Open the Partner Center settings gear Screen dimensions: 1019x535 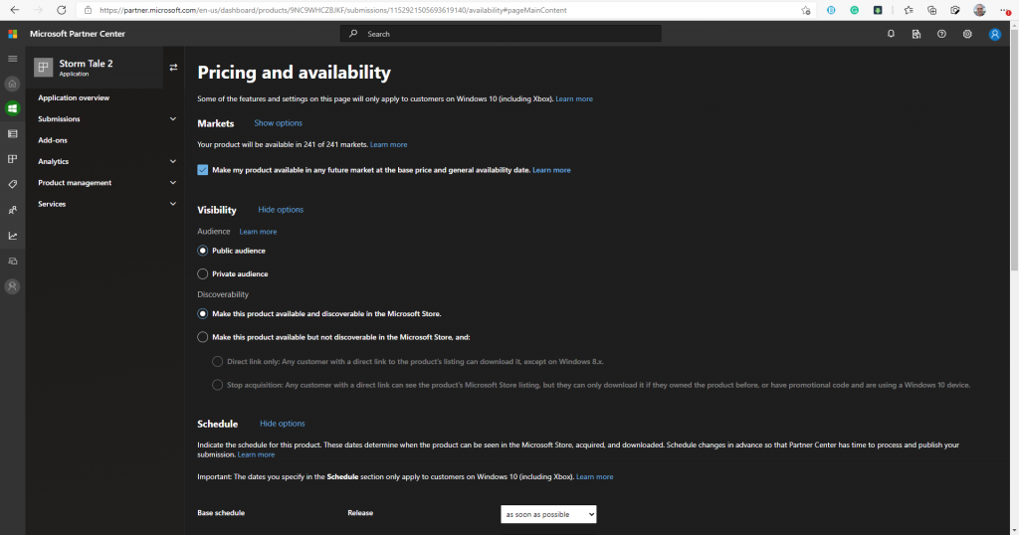tap(967, 34)
